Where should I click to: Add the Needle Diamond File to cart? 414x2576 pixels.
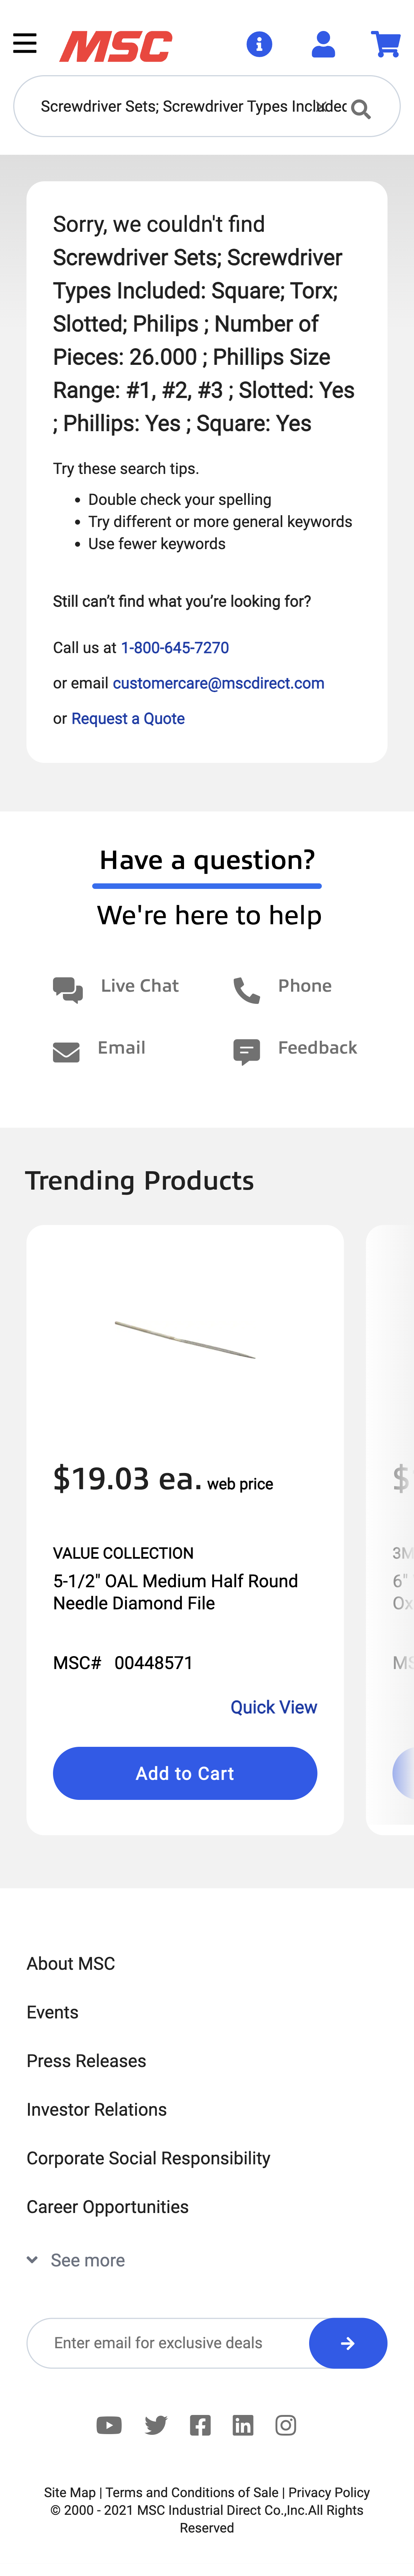[x=185, y=1773]
